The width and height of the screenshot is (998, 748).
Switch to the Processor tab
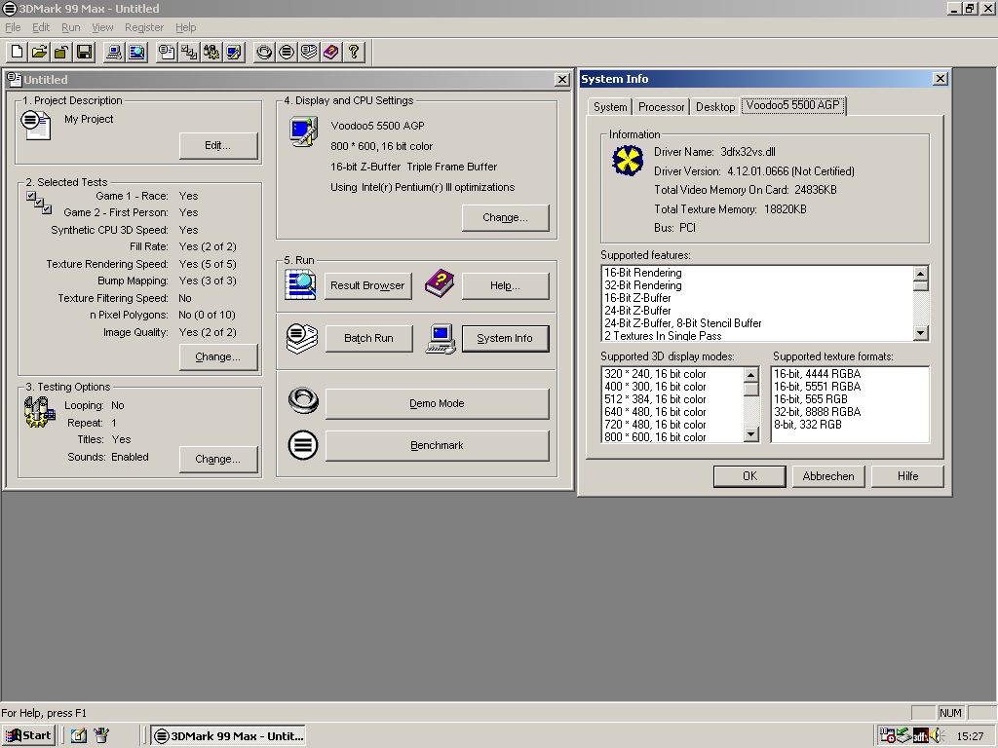click(x=662, y=107)
